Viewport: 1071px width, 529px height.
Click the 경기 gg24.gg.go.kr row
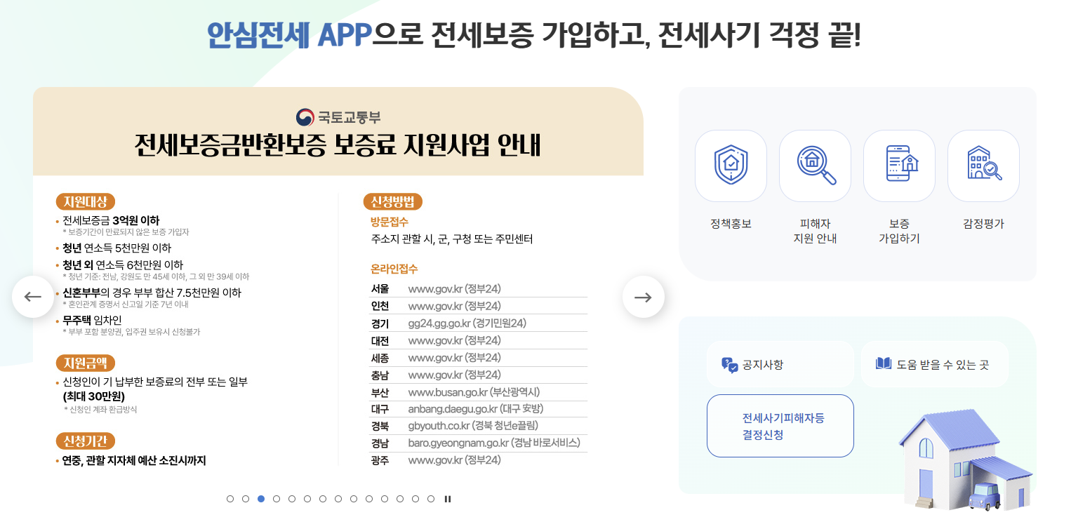pos(479,323)
